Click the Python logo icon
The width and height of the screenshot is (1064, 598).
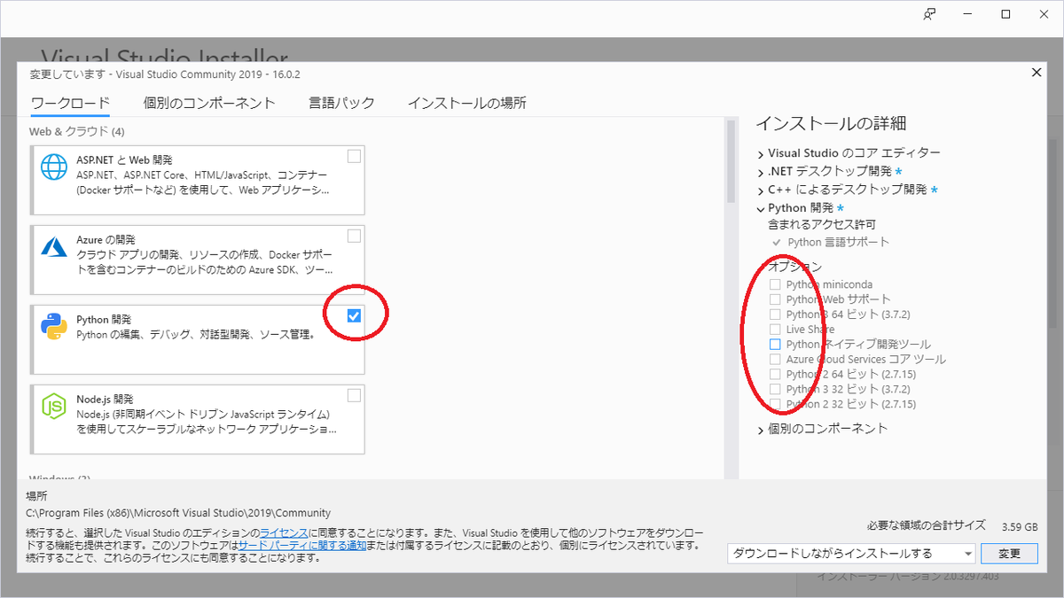(53, 325)
